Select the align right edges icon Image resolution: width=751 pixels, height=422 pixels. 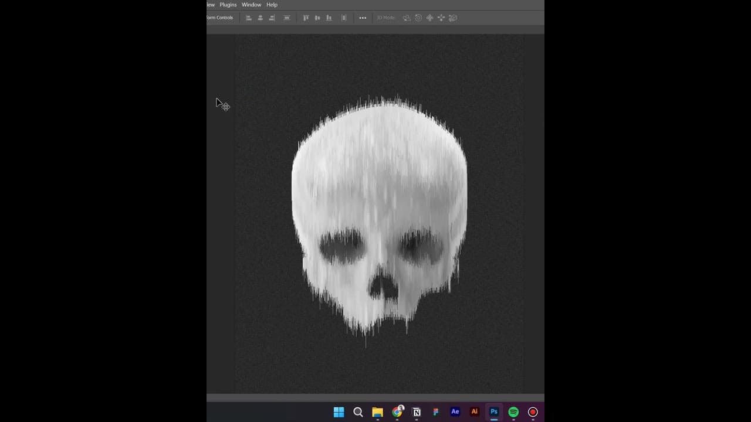tap(272, 18)
